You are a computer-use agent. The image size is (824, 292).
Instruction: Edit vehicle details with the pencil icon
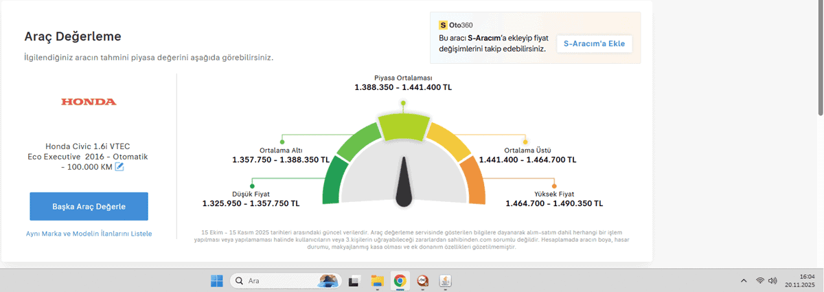coord(119,166)
